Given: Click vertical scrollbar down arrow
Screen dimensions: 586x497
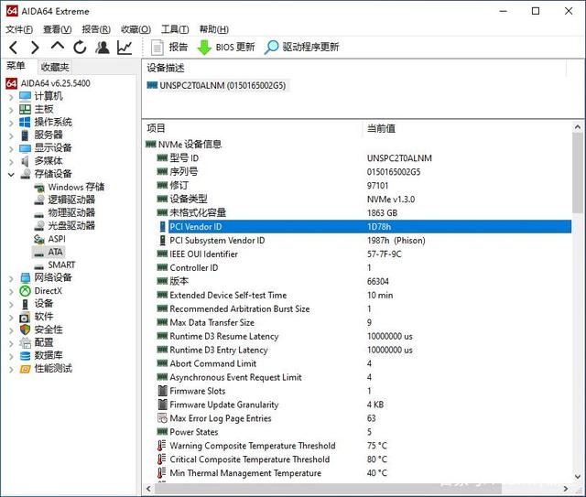Looking at the screenshot, I should click(578, 477).
